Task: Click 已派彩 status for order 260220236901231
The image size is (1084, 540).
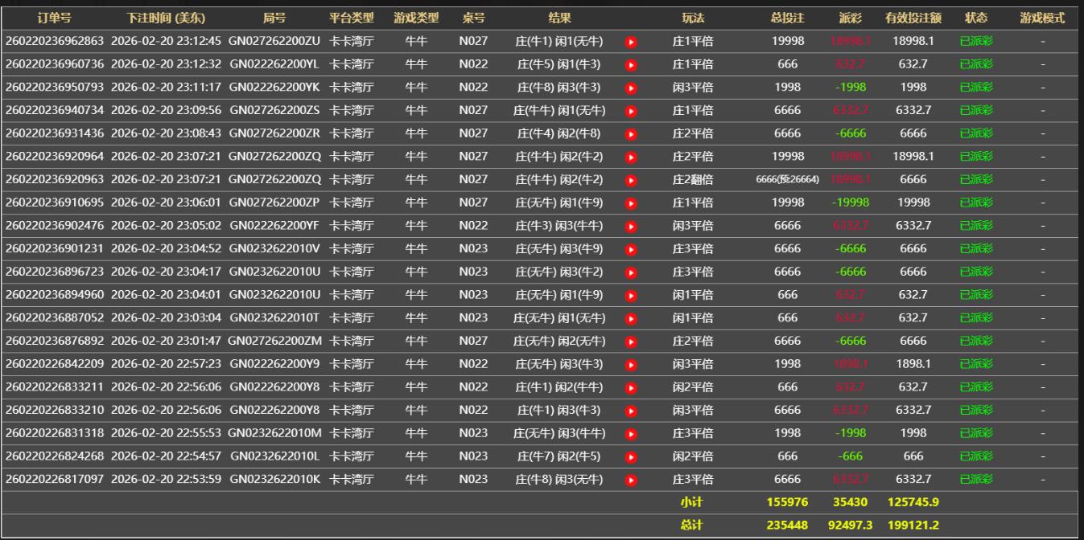Action: click(x=975, y=249)
